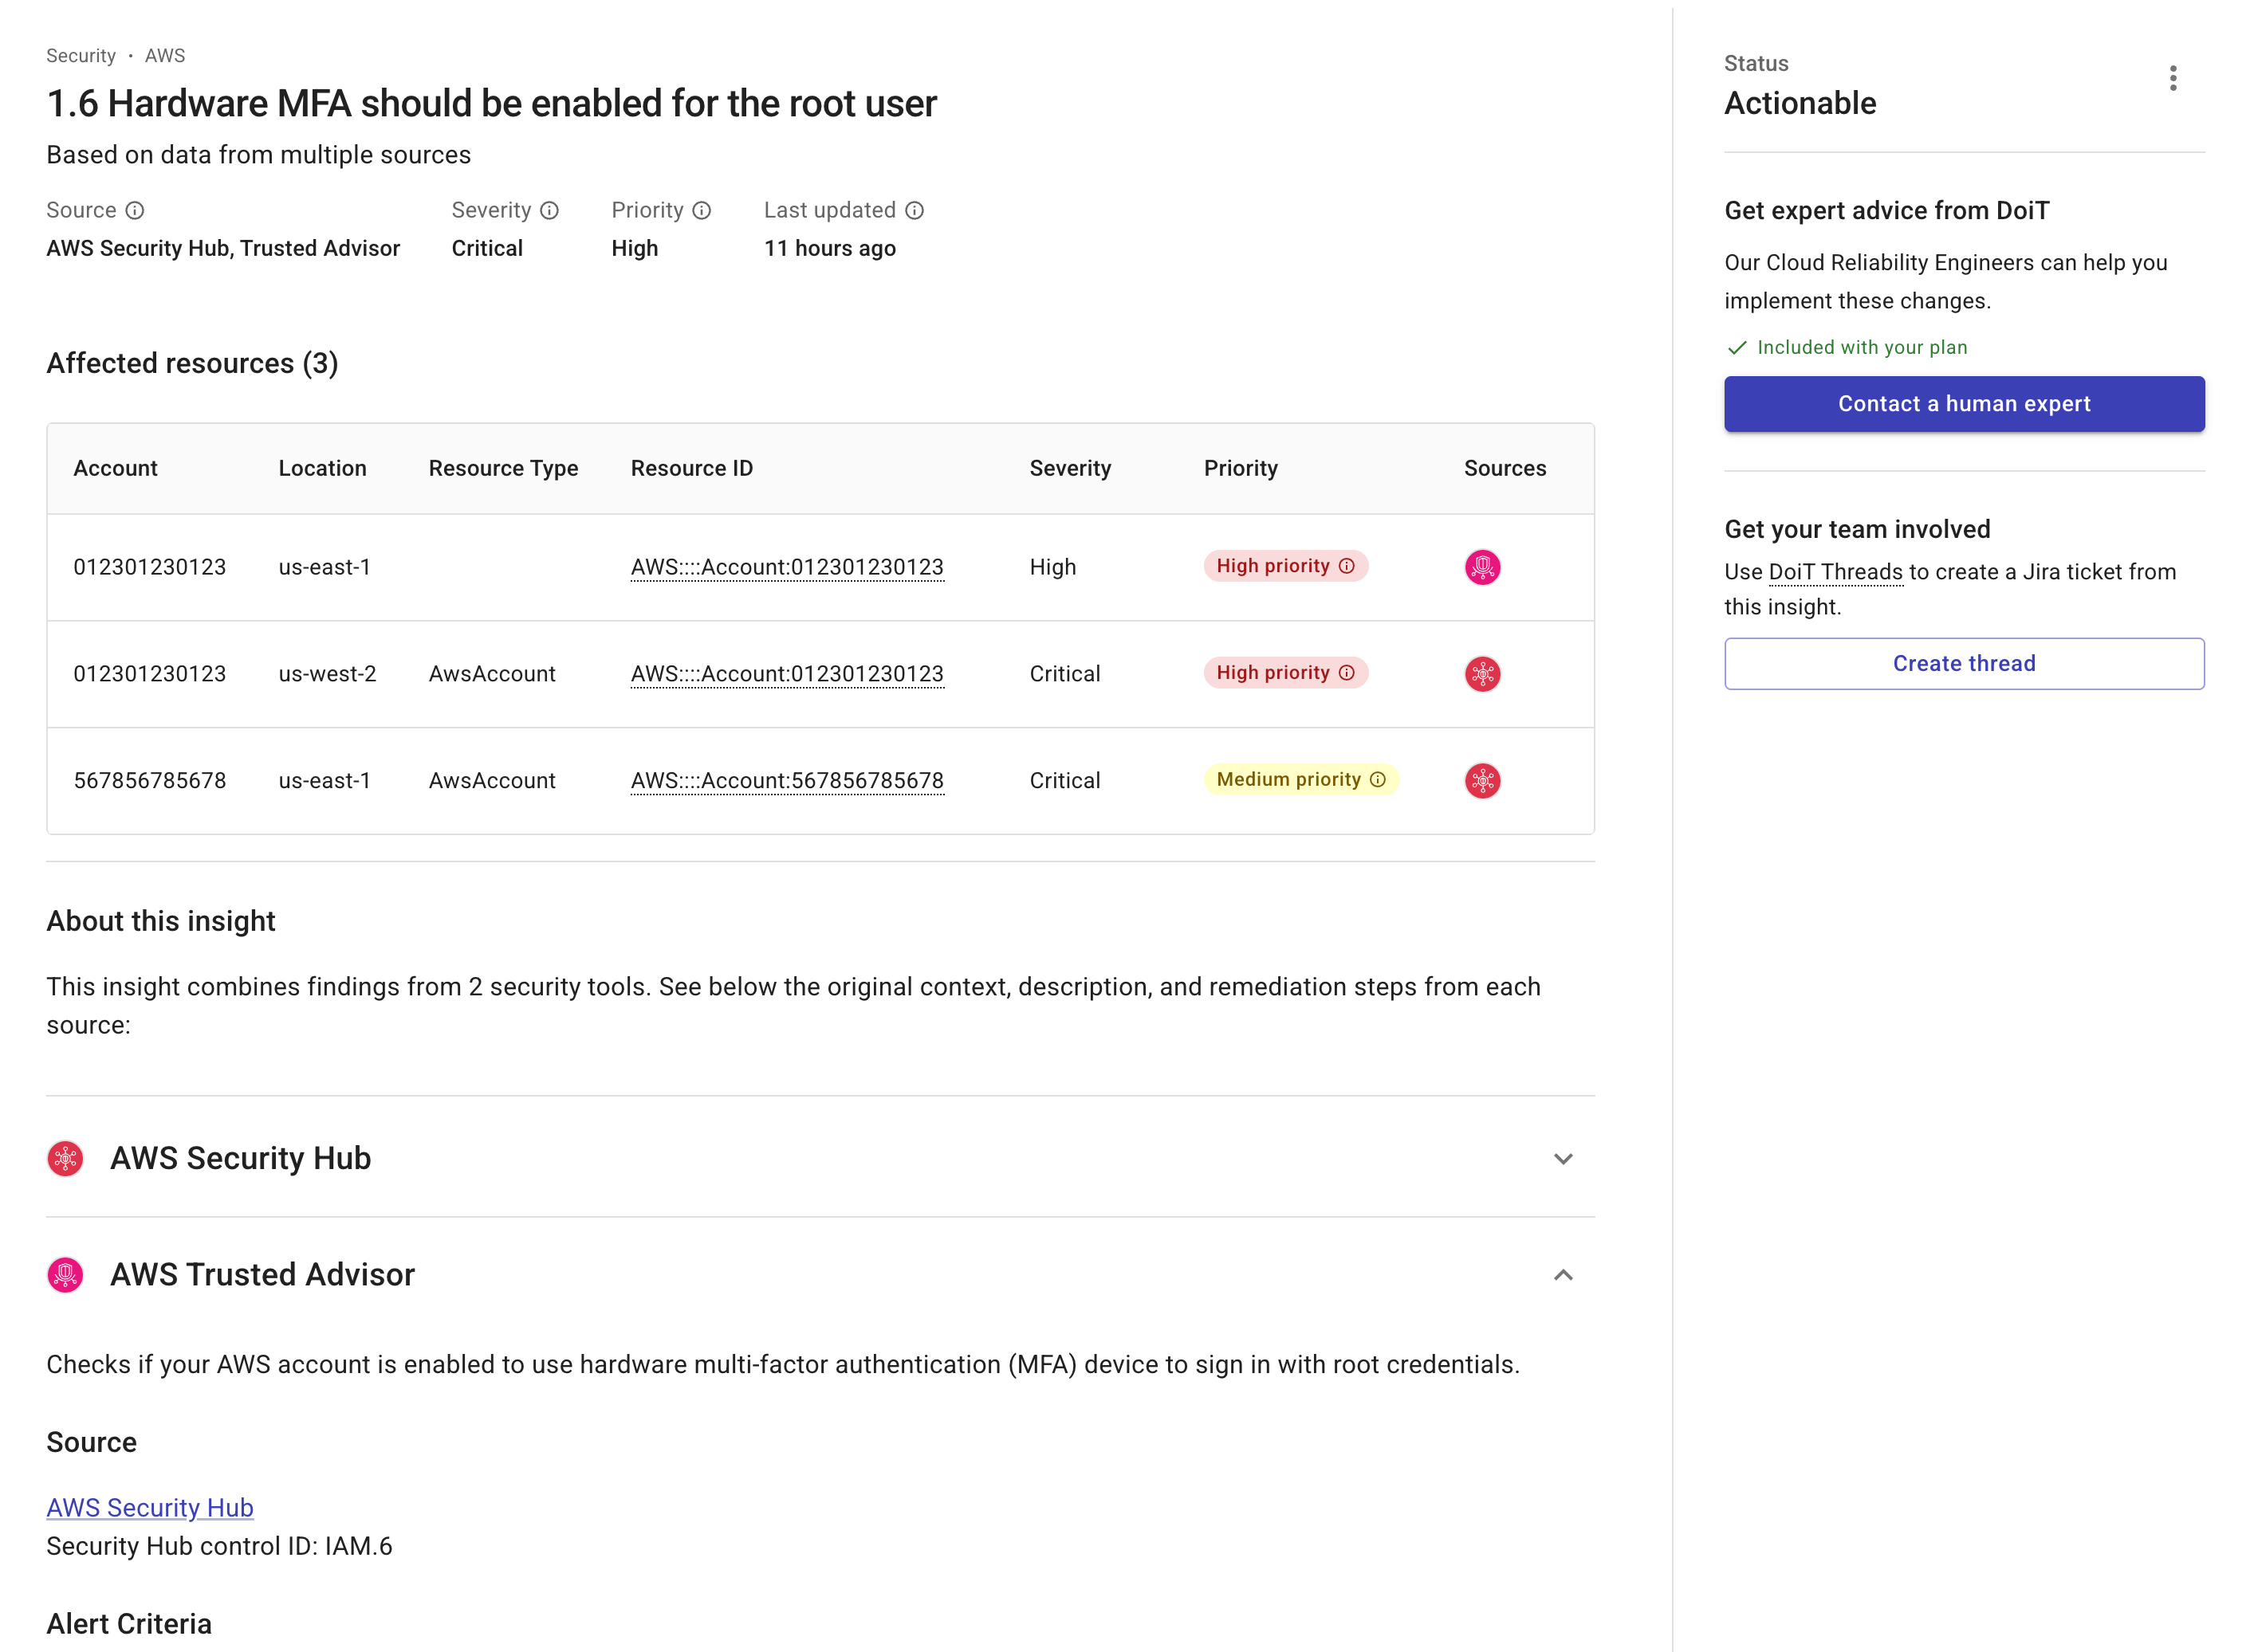
Task: Click Security Hub source icon in us-west-2 row
Action: [x=1481, y=674]
